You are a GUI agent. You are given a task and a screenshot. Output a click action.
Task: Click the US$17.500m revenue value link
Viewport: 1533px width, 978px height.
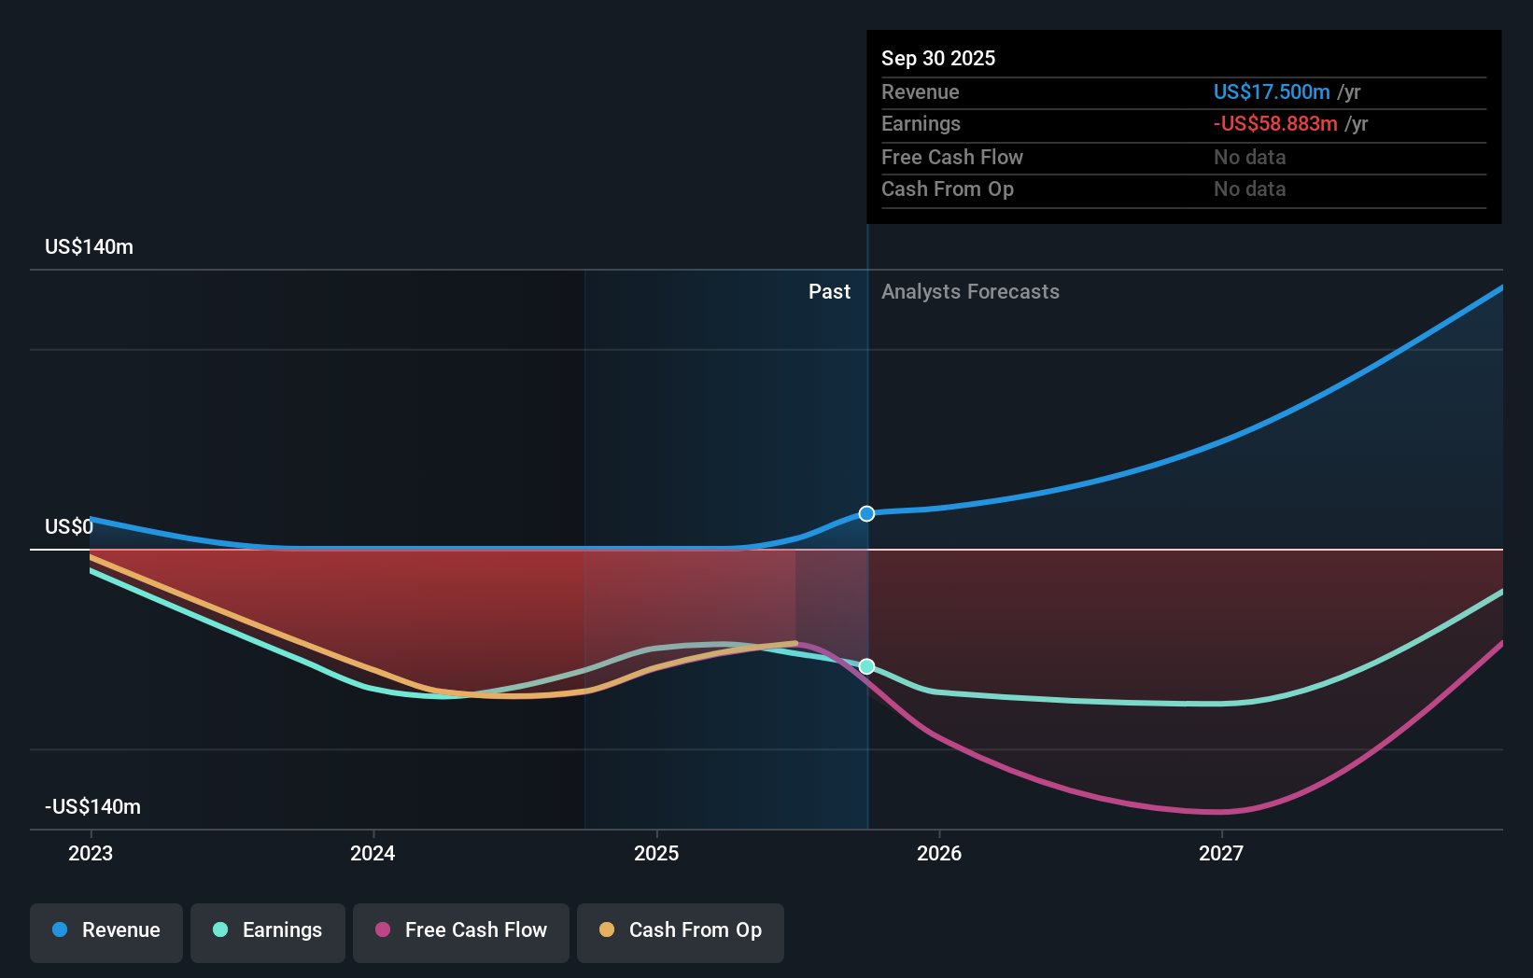click(1271, 91)
